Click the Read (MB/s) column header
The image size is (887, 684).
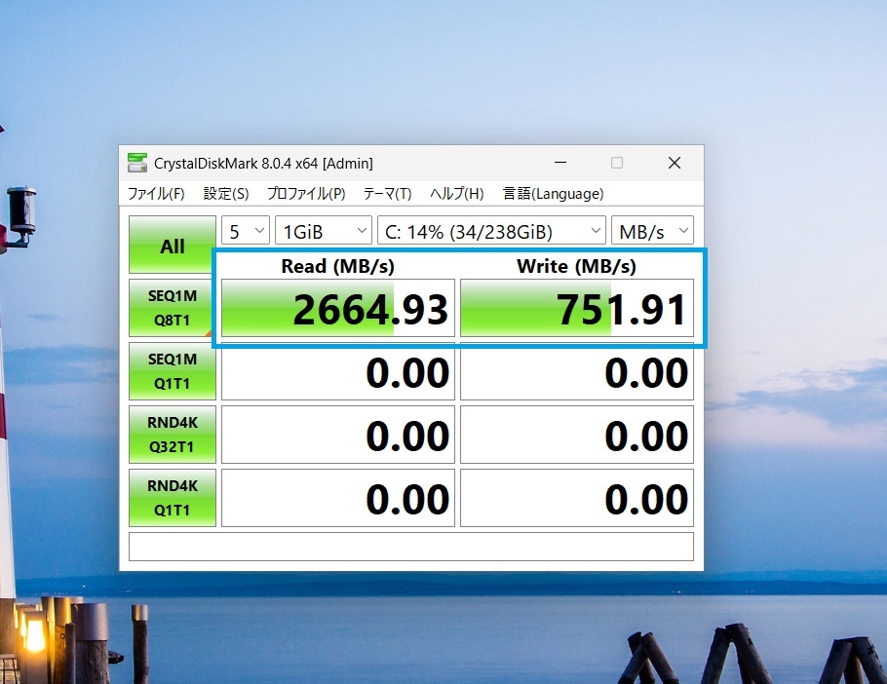coord(337,266)
